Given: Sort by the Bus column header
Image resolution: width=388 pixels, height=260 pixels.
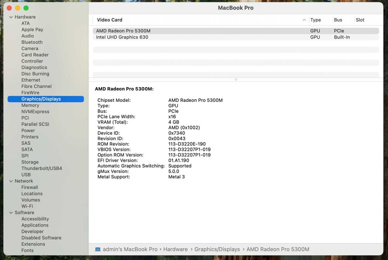Looking at the screenshot, I should (338, 20).
